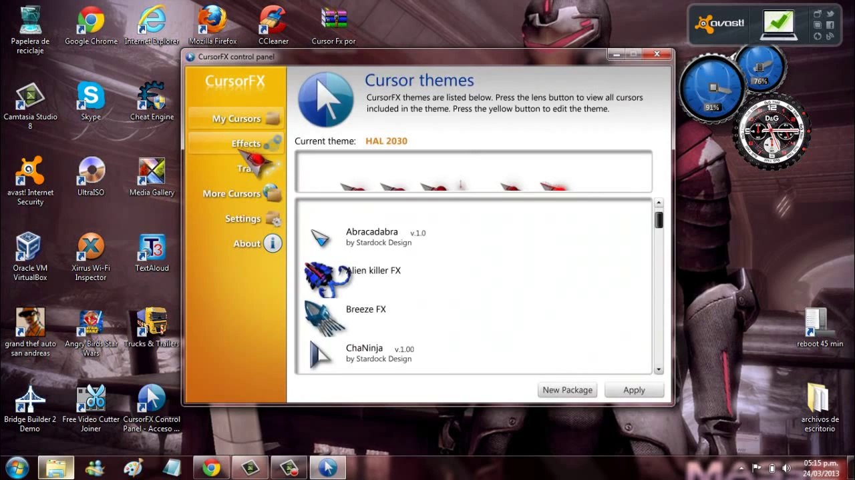This screenshot has width=855, height=480.
Task: Open the Effects section in CursorFX
Action: click(x=236, y=143)
